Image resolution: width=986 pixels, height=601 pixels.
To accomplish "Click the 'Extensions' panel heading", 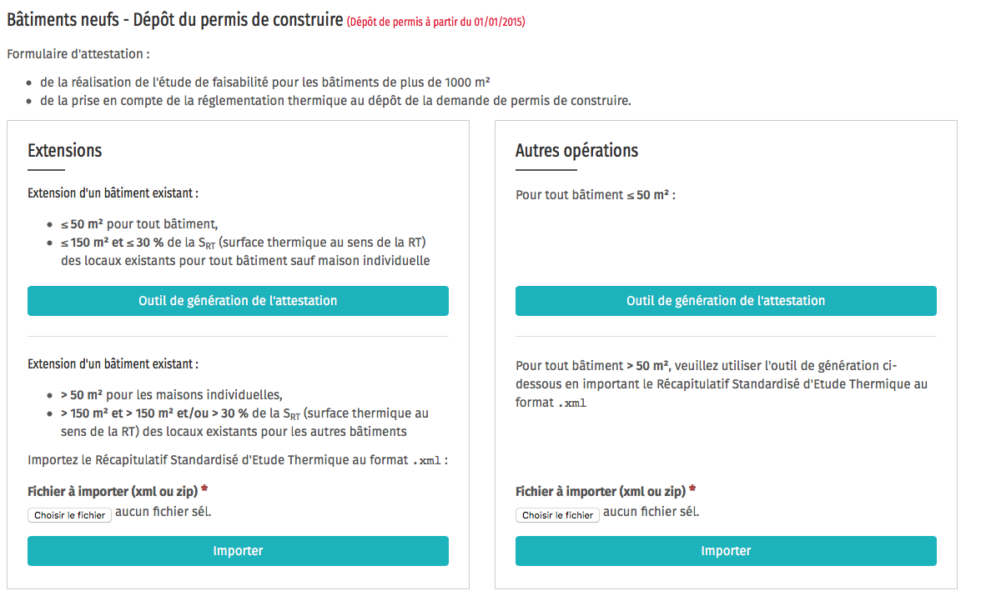I will (65, 151).
